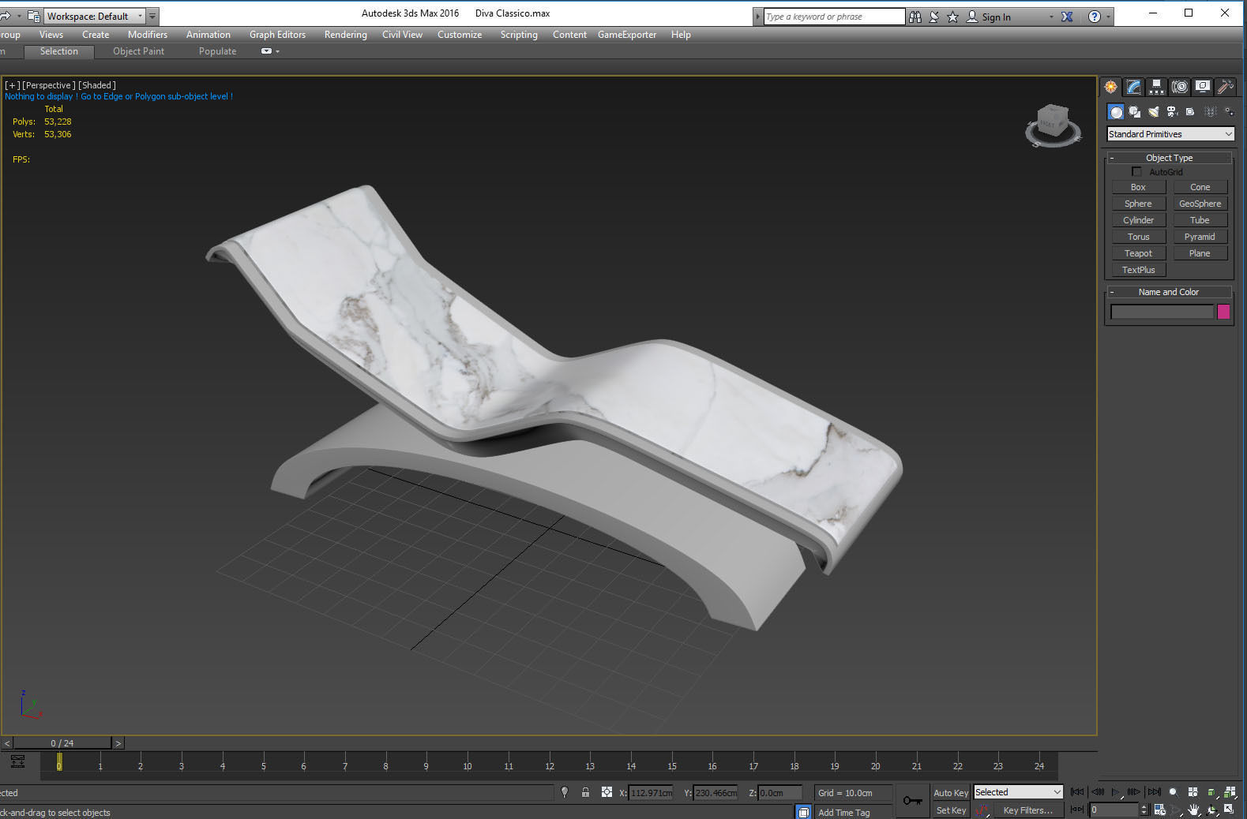The height and width of the screenshot is (819, 1247).
Task: Toggle default in/out tangents for new keys
Action: click(982, 810)
